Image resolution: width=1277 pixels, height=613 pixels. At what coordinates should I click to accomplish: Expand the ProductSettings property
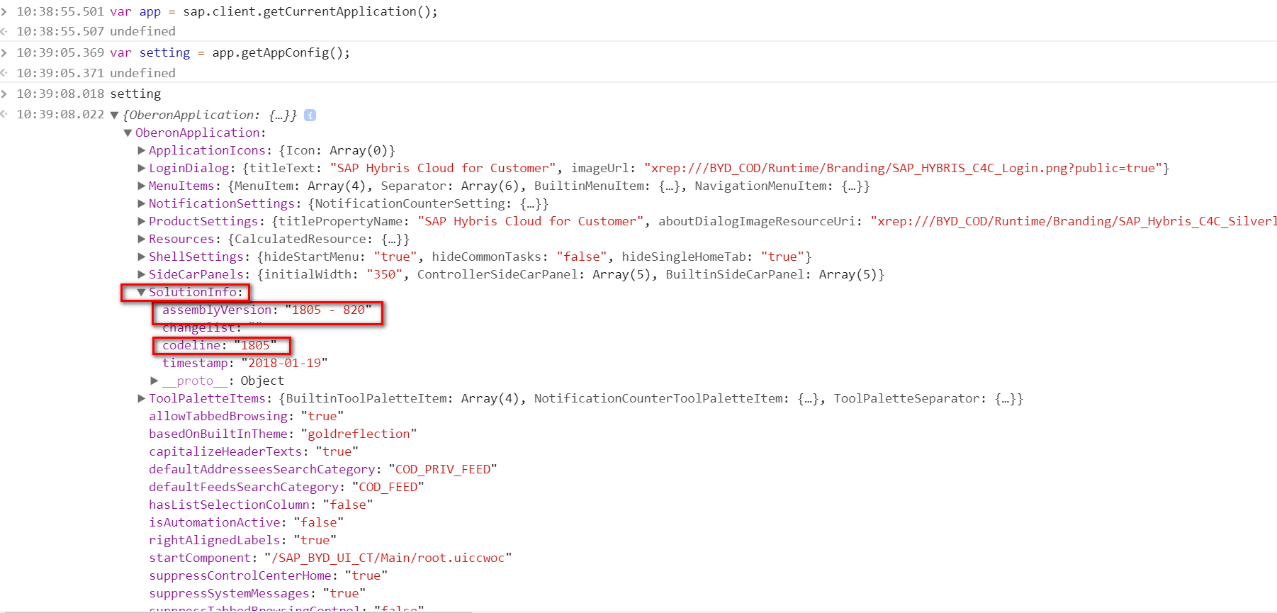[141, 221]
